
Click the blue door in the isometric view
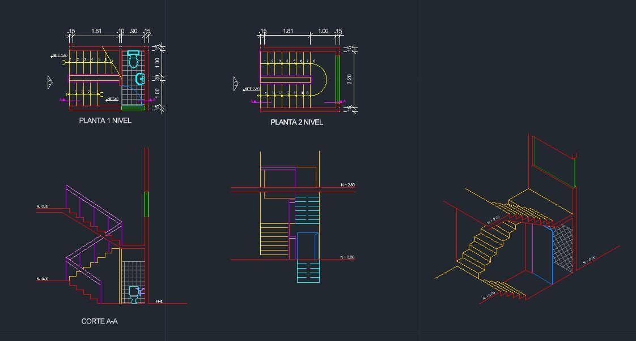point(542,255)
